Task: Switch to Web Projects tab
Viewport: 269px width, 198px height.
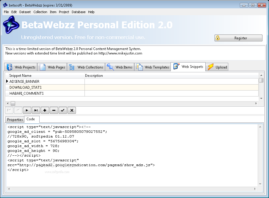Action: point(21,67)
